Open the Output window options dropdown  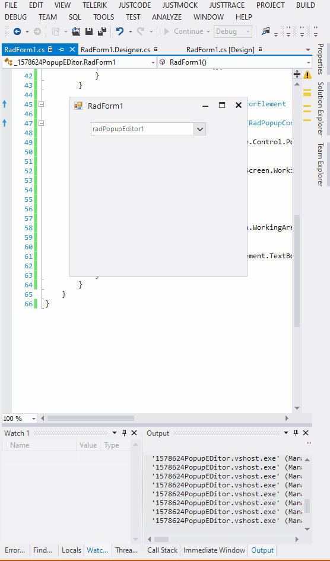(286, 433)
